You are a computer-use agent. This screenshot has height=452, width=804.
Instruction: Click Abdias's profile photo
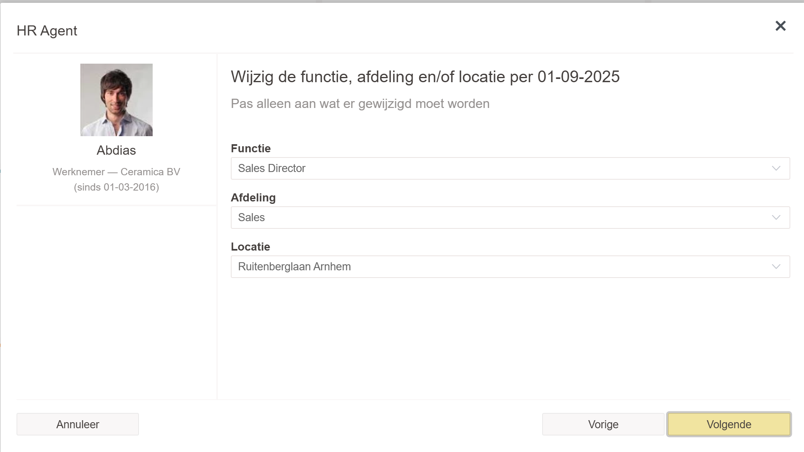pyautogui.click(x=116, y=100)
